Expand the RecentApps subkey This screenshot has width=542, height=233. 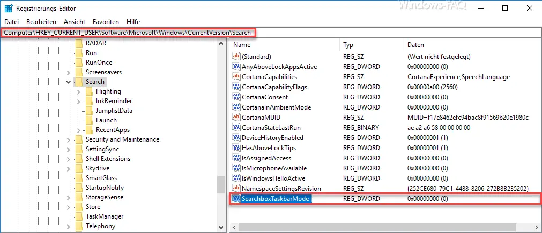(78, 130)
